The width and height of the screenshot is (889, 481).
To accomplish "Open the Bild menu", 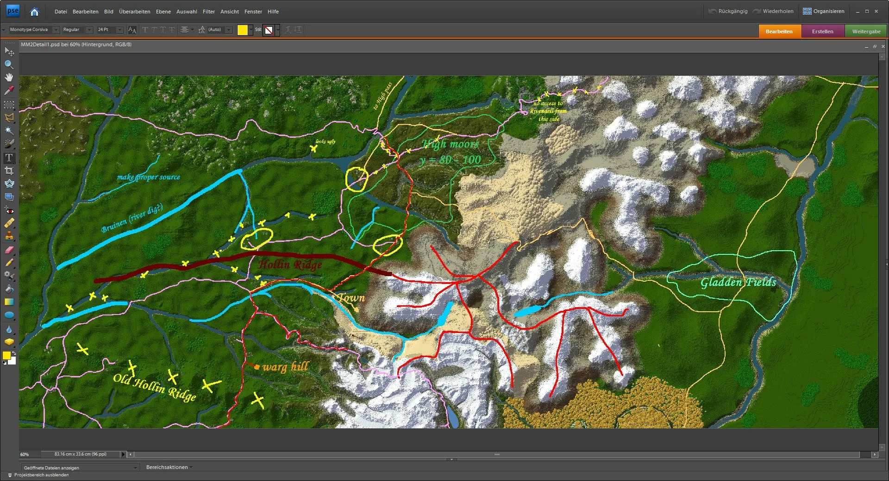I will point(109,12).
